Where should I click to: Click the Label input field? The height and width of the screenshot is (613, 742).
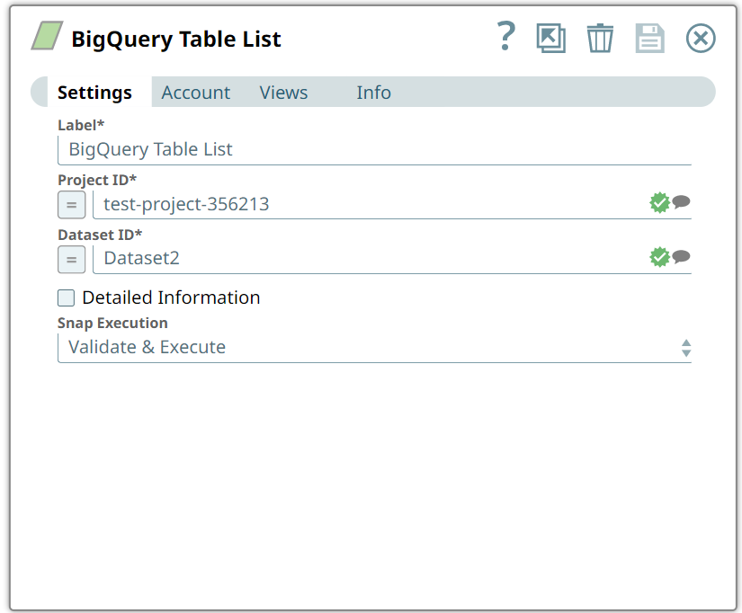374,150
